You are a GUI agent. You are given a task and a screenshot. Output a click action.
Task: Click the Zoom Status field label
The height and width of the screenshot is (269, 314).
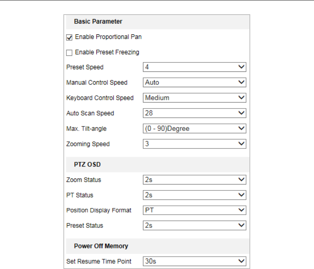(x=84, y=180)
